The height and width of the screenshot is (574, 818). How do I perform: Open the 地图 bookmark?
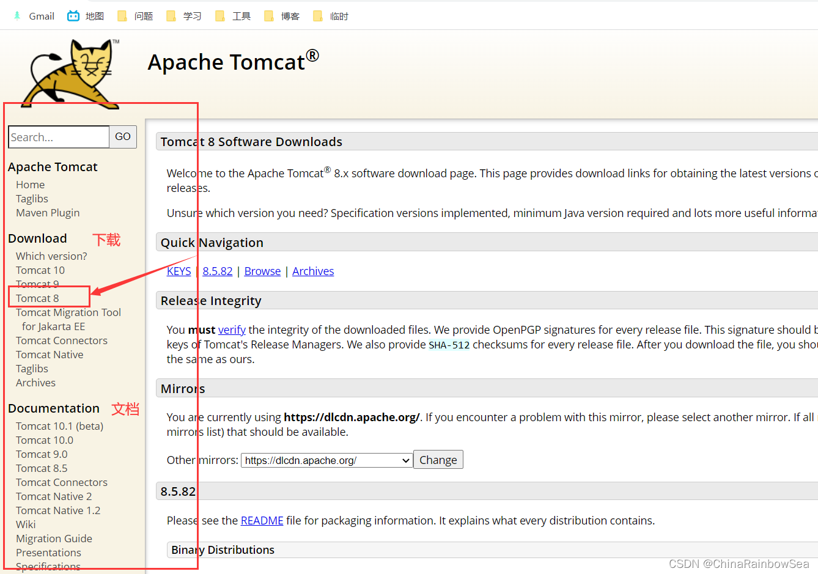(x=86, y=17)
